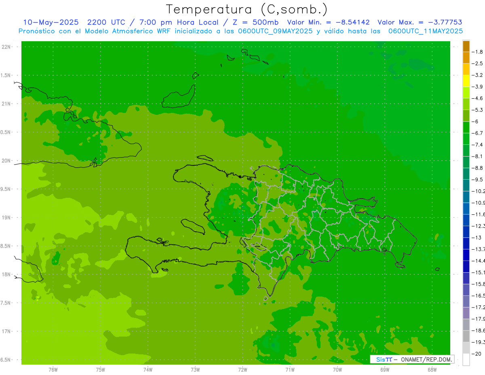Viewport: 485px width, 375px height.
Task: Pick the green swatch between -7.4 and -8.1
Action: pos(466,150)
